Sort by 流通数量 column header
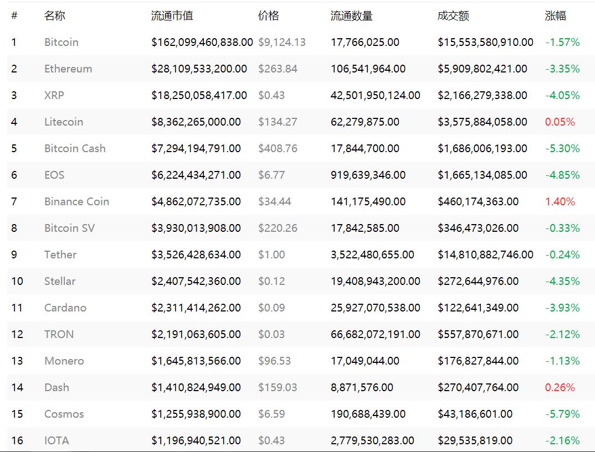595x452 pixels. coord(351,15)
